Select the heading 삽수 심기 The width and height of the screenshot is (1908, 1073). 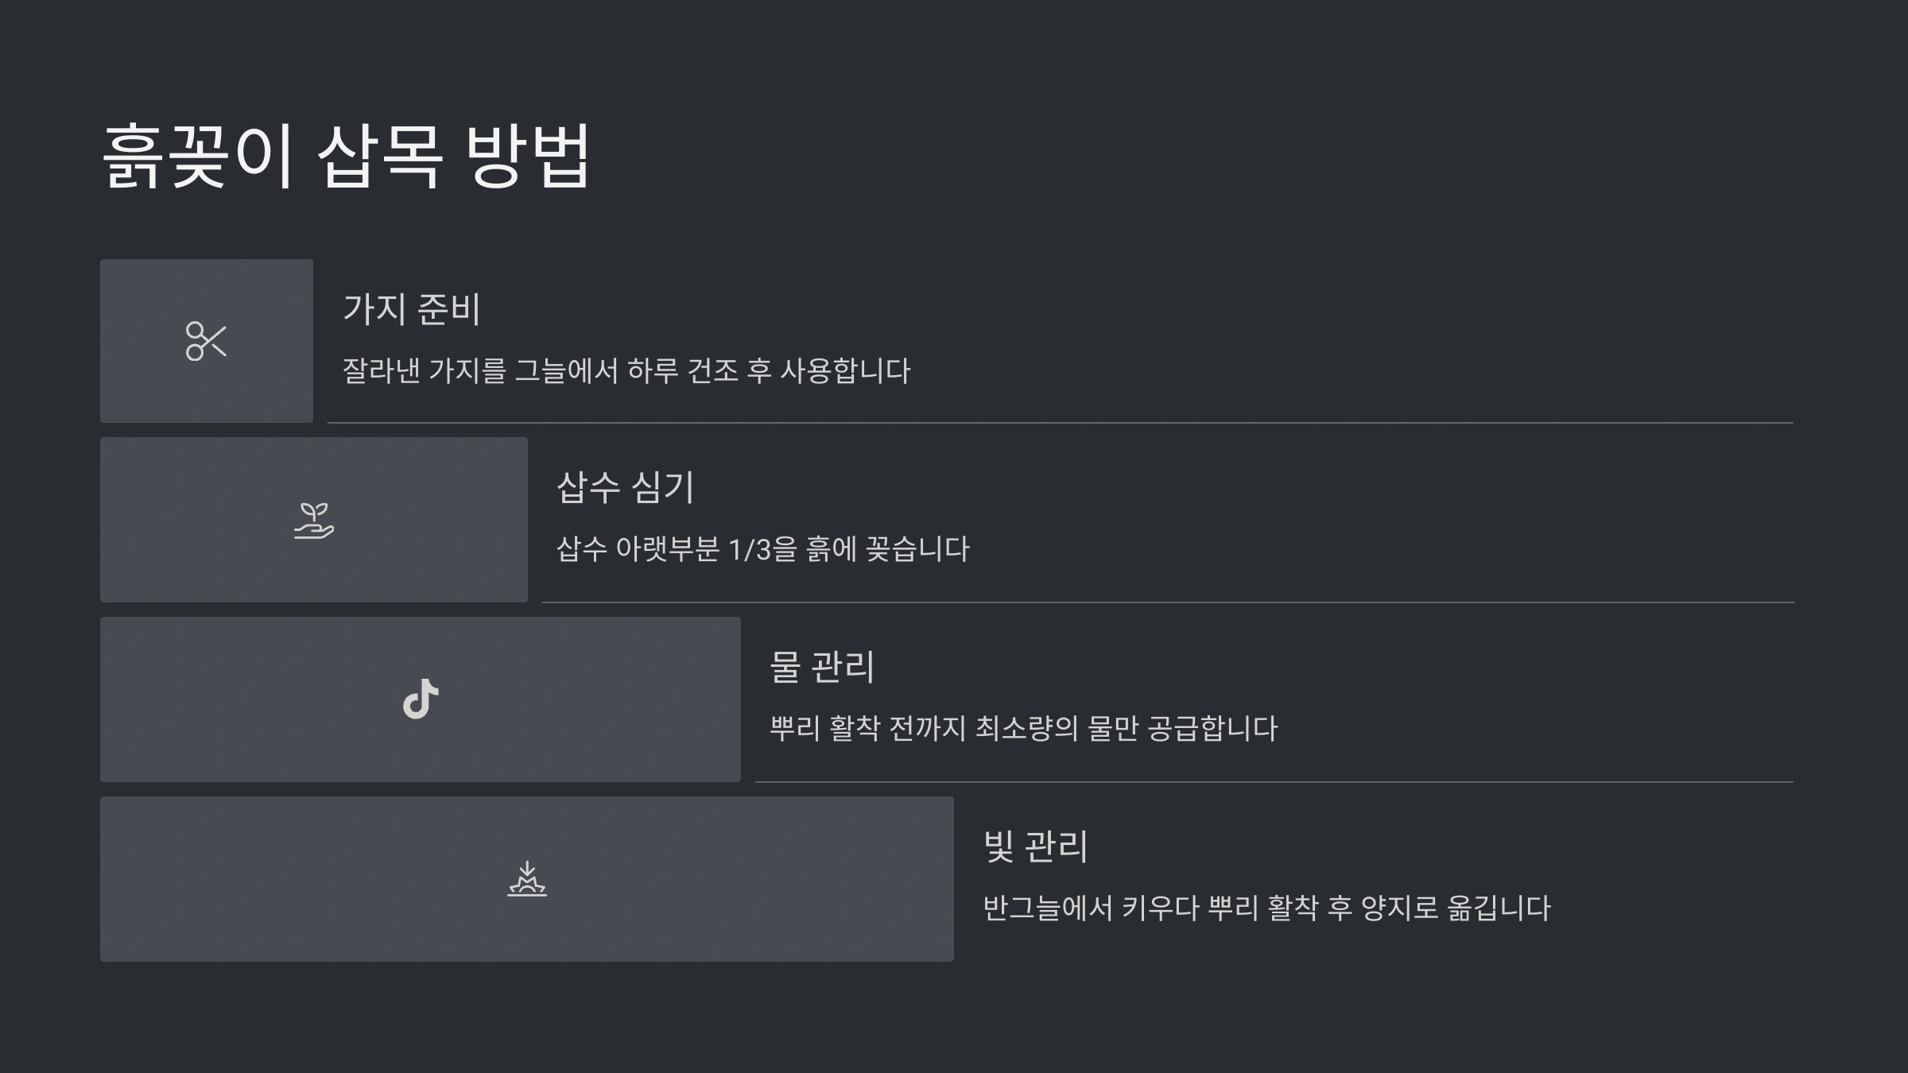click(626, 487)
